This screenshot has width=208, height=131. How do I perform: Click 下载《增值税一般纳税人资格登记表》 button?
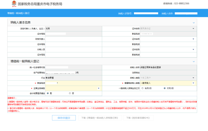pos(100,118)
